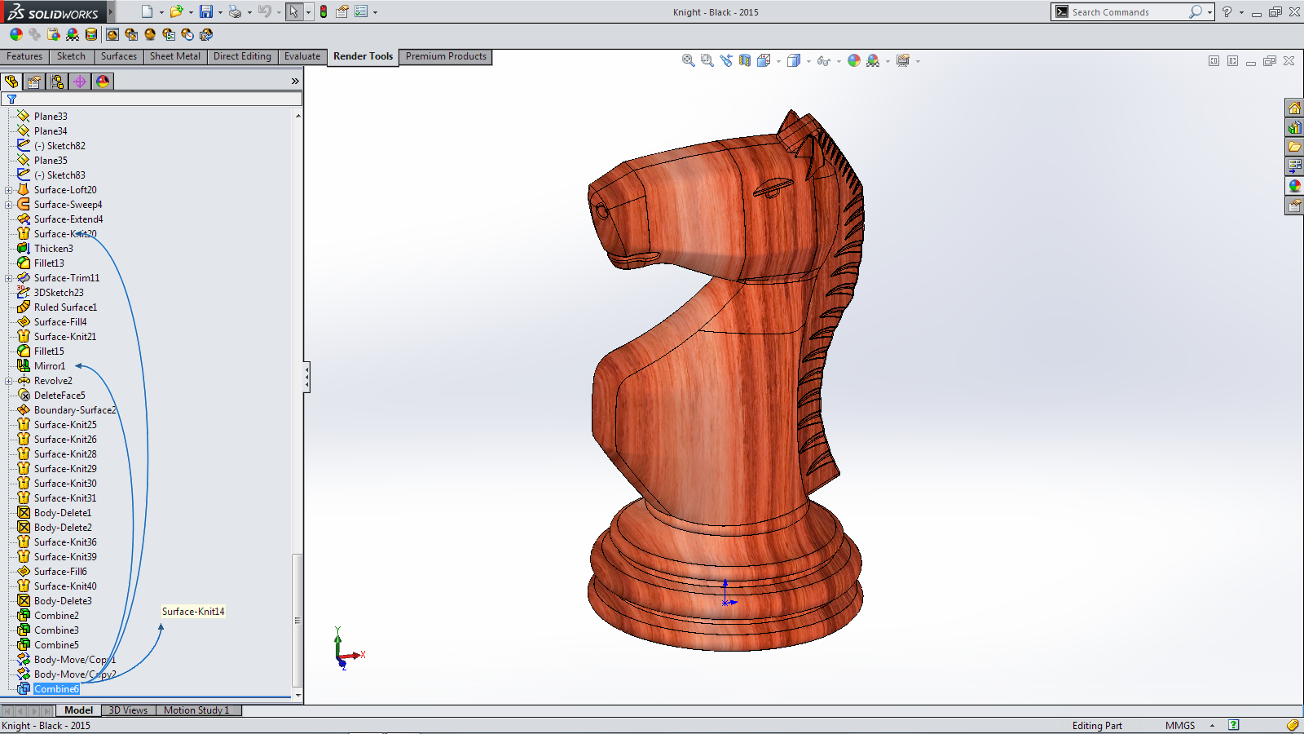Expand the Revolve2 tree node
Viewport: 1304px width, 734px height.
tap(9, 381)
